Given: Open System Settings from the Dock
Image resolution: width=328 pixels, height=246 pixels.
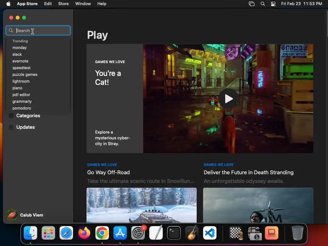Looking at the screenshot, I should [138, 233].
